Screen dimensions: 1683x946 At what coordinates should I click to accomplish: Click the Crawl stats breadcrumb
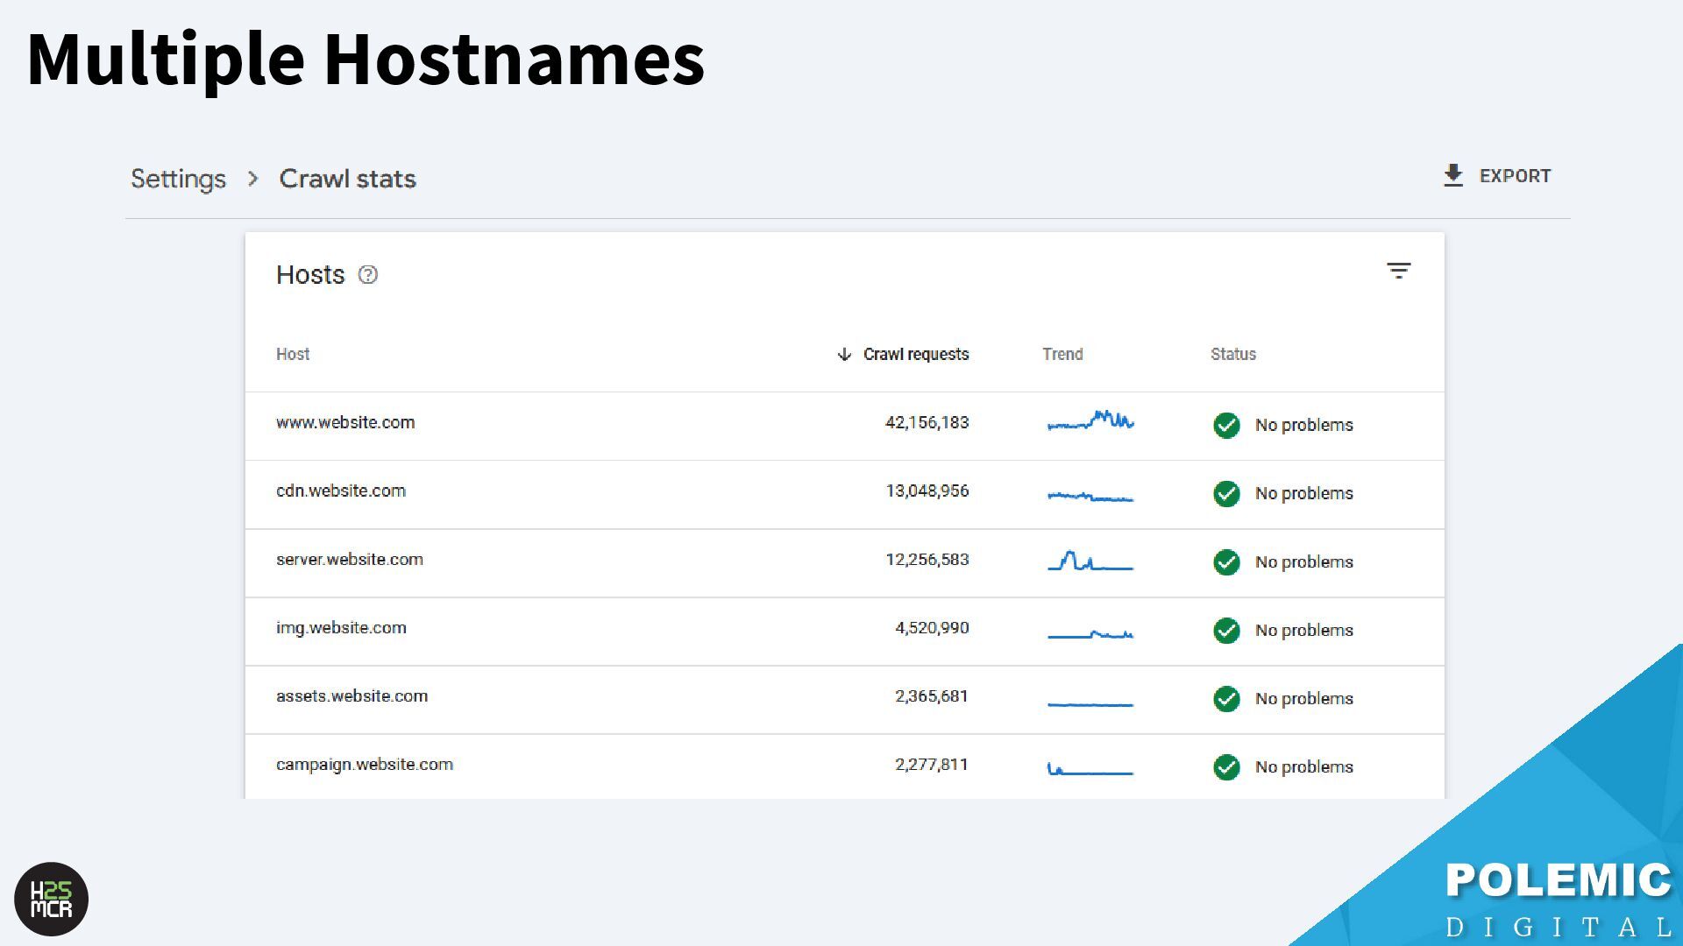[x=347, y=179]
